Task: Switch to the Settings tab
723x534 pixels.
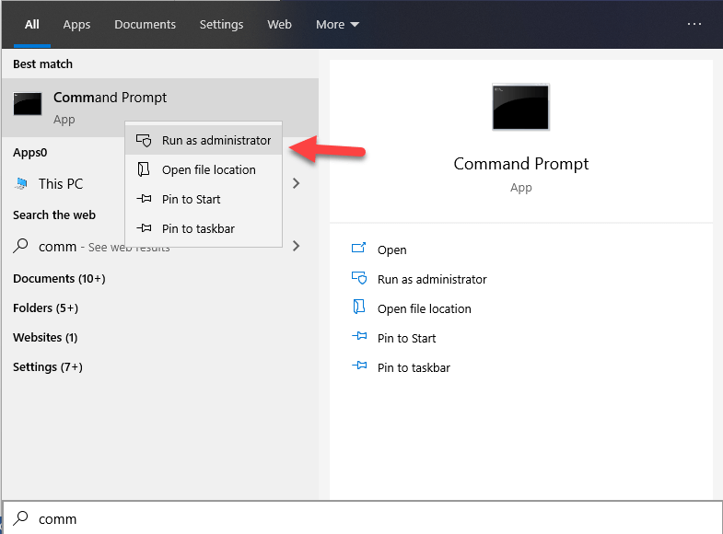Action: click(x=221, y=25)
